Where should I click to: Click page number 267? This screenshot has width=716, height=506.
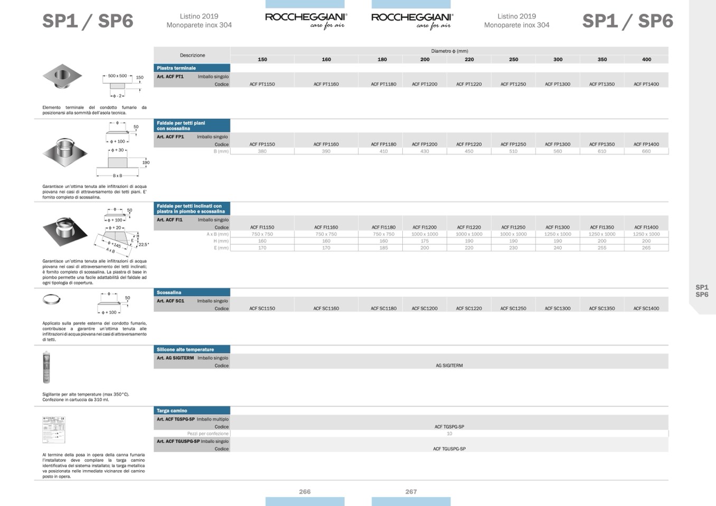point(411,492)
